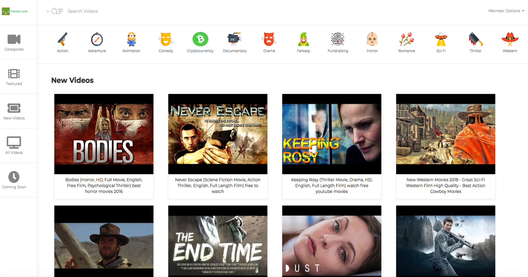Select the Adventure compass icon
This screenshot has width=528, height=277.
tap(97, 39)
